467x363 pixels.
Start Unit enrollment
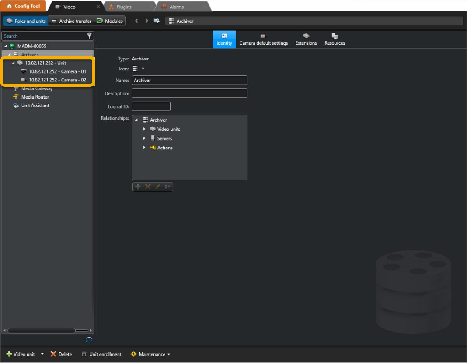click(101, 354)
